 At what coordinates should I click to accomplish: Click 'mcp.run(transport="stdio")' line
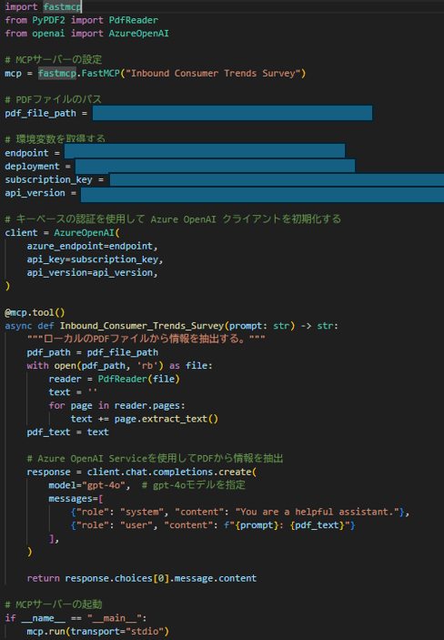pyautogui.click(x=98, y=632)
